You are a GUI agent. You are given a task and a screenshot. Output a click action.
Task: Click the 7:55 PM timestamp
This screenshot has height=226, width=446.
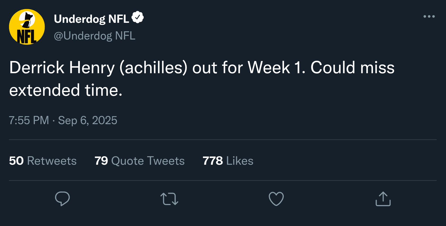click(29, 120)
